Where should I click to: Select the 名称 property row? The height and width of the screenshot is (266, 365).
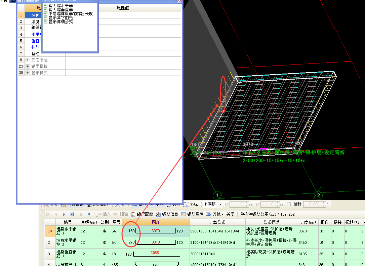(99, 15)
